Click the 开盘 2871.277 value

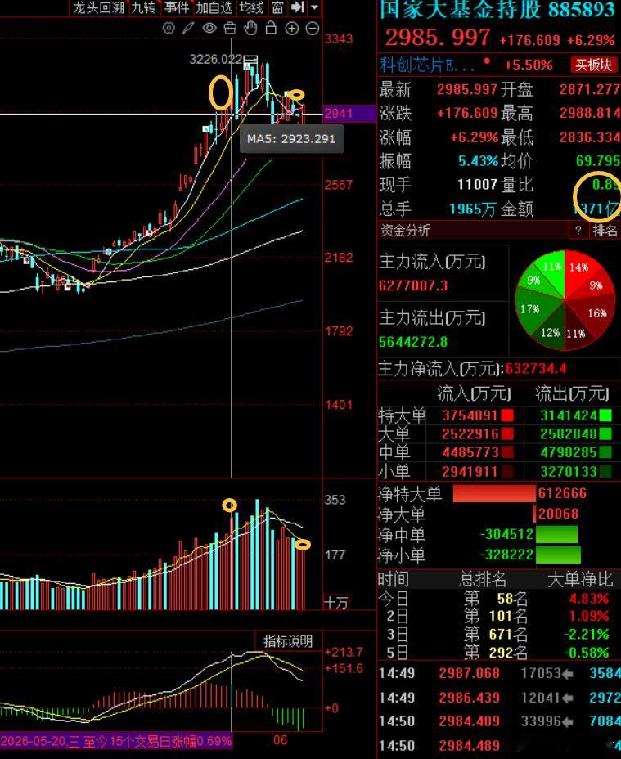point(590,89)
